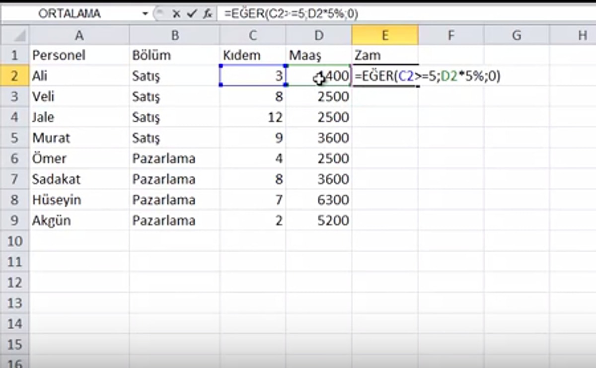
Task: Select row 2 header for Ali's data
Action: 14,76
